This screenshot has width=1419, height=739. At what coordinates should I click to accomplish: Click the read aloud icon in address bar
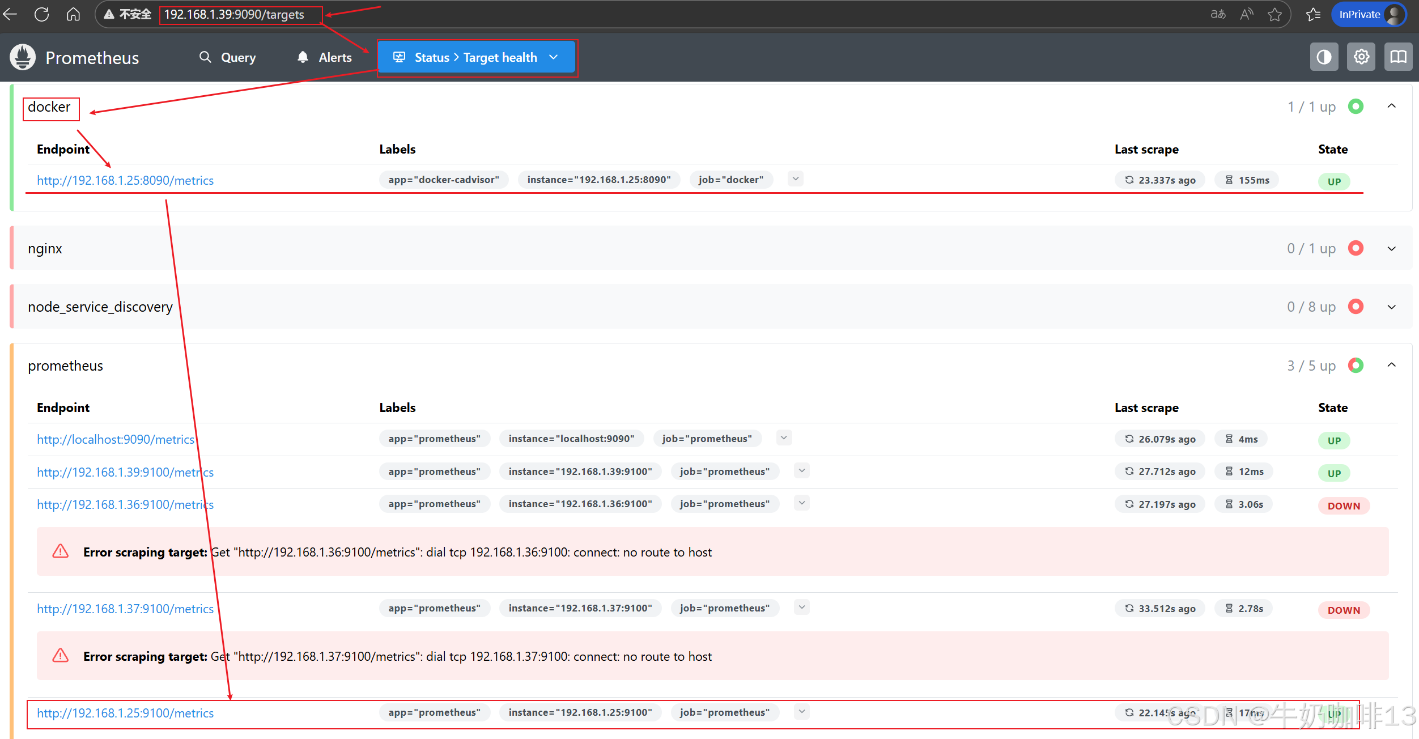[x=1246, y=14]
